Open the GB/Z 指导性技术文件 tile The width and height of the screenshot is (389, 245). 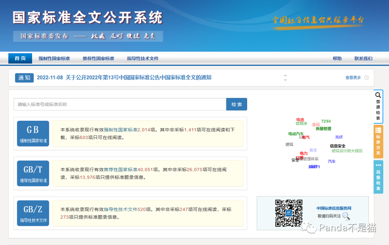33,213
